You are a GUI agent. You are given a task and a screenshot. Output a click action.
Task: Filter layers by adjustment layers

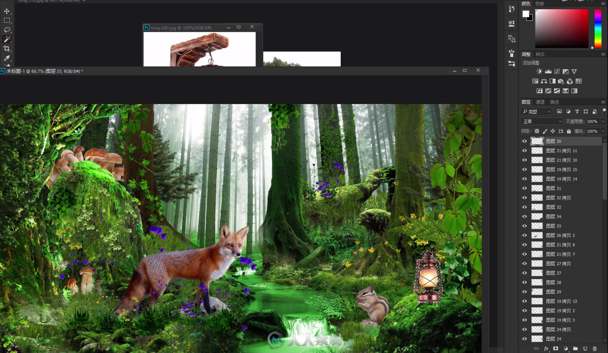[568, 111]
